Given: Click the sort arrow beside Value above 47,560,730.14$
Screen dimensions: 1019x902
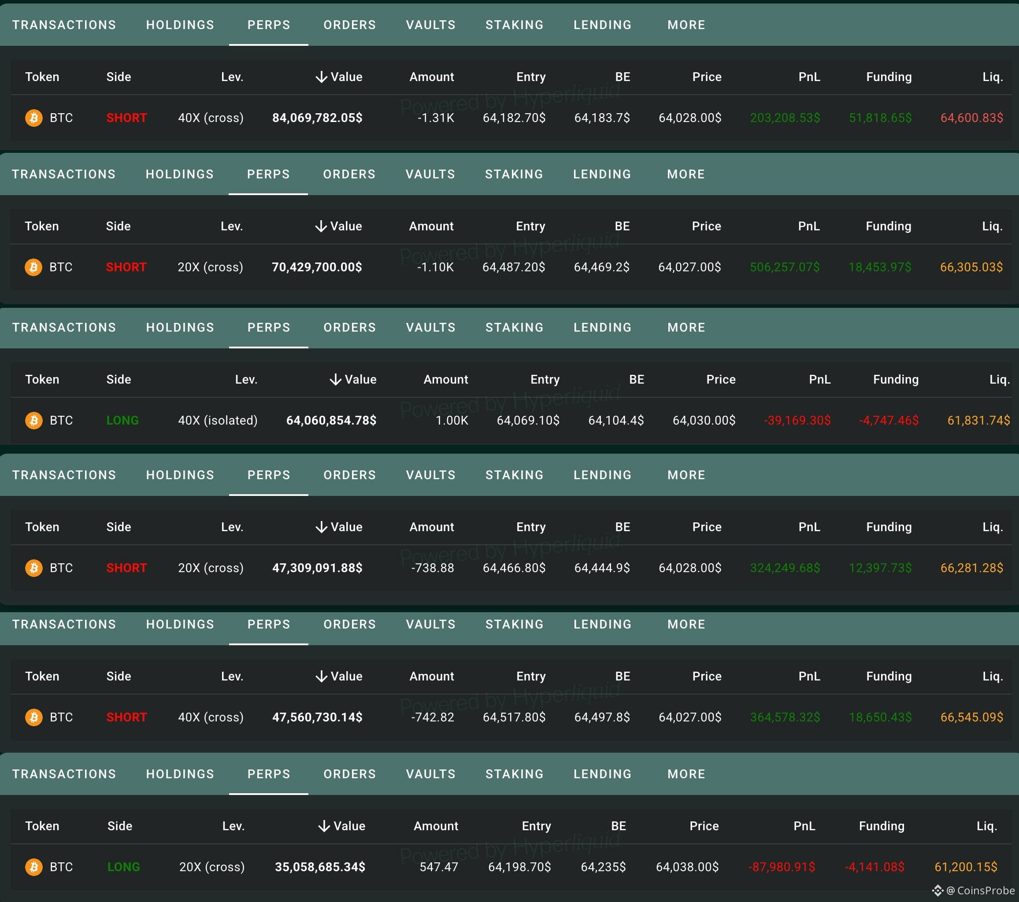Looking at the screenshot, I should [x=322, y=677].
